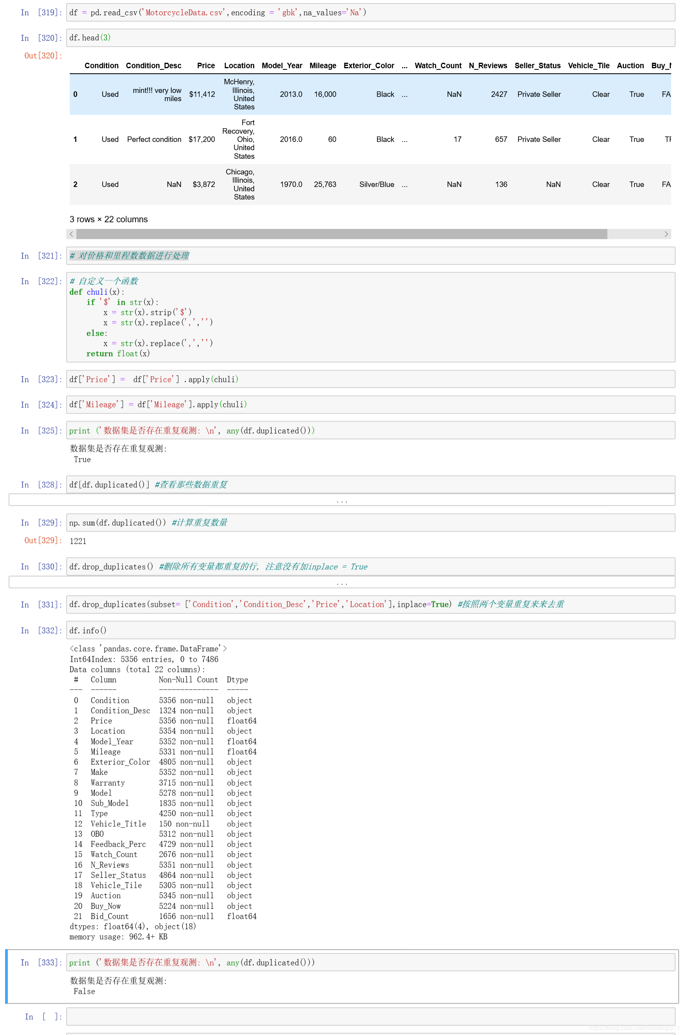Image resolution: width=683 pixels, height=1035 pixels.
Task: Click the Condition_Desc column header
Action: (153, 66)
